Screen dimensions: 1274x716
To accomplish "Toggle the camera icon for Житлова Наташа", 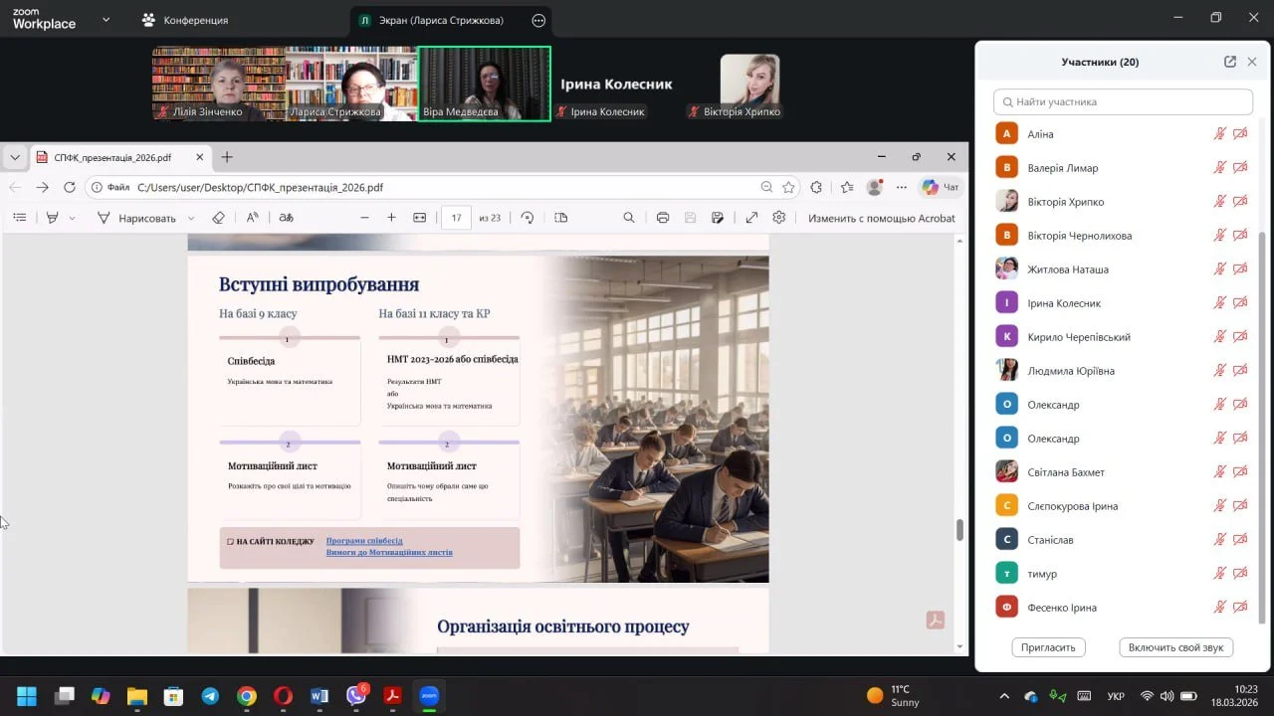I will coord(1240,269).
